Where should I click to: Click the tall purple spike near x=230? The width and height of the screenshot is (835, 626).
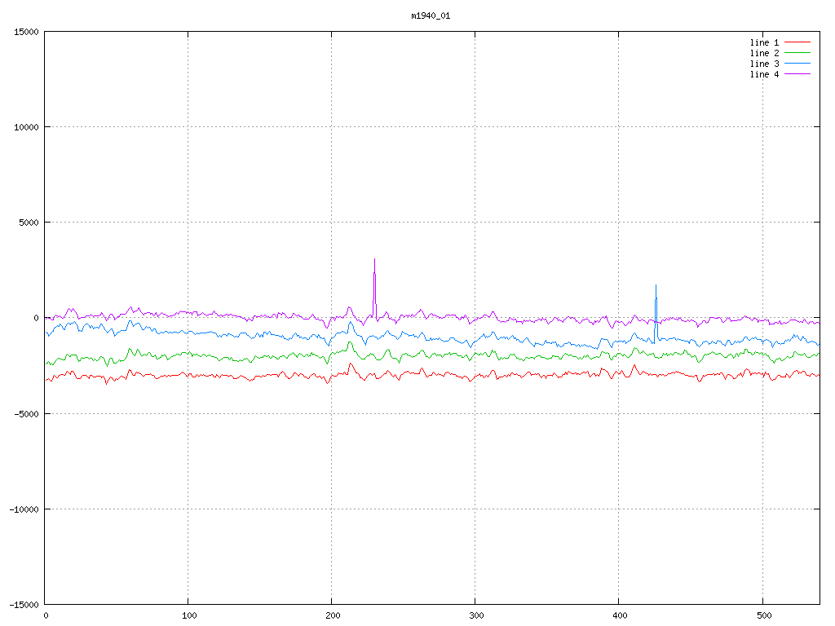pos(374,277)
